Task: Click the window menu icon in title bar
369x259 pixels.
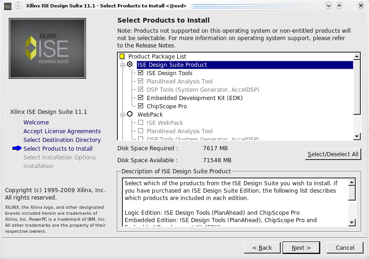Action: click(x=8, y=6)
